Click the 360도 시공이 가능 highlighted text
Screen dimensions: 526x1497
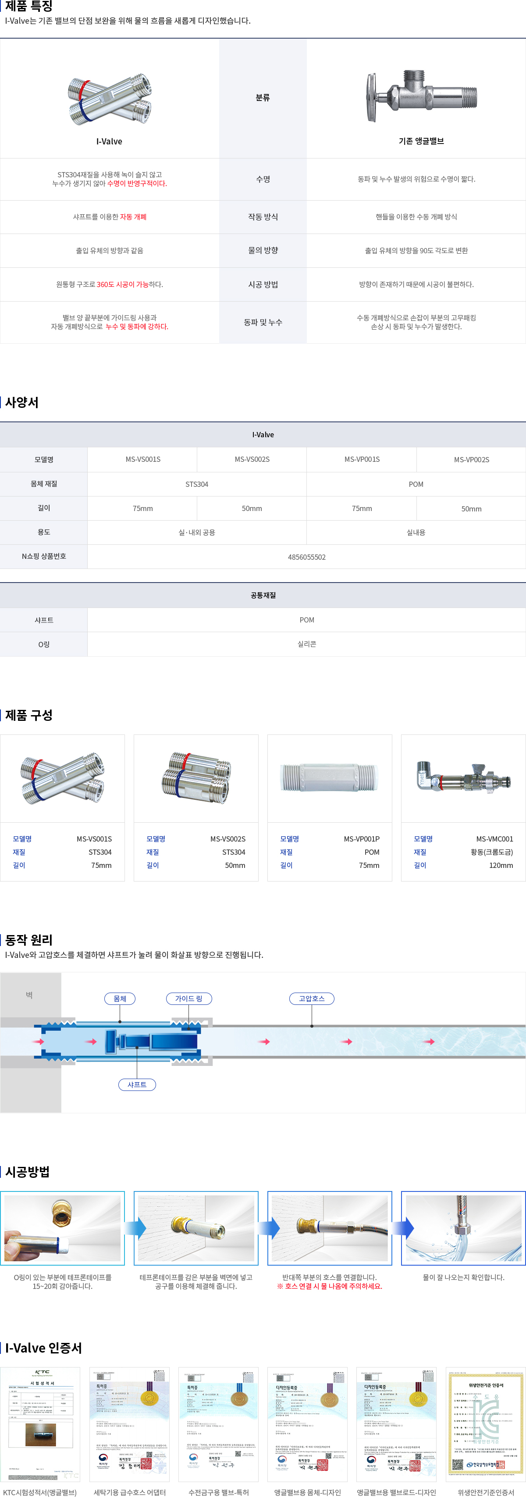(x=122, y=284)
